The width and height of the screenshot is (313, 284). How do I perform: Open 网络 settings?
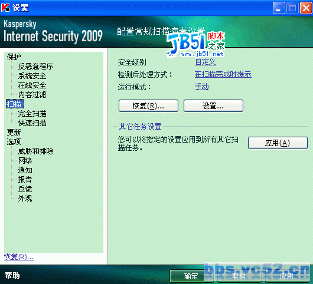pyautogui.click(x=25, y=160)
